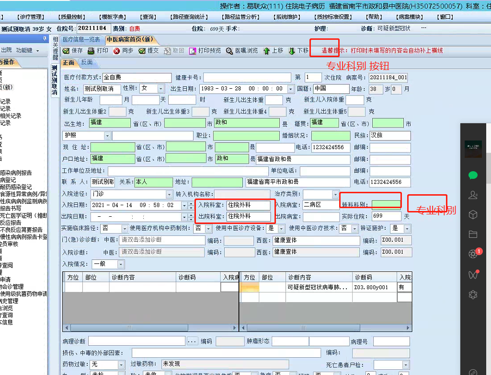This screenshot has height=375, width=491.
Task: Click the 婚姻状况 input field
Action: click(x=331, y=136)
